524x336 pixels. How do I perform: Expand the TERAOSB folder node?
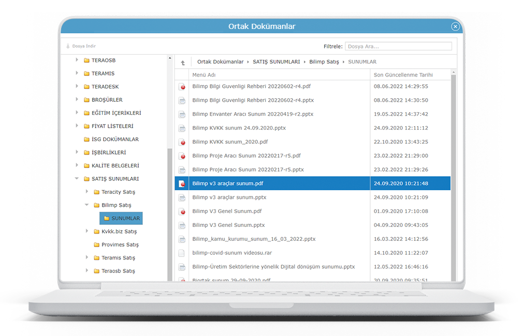click(x=77, y=60)
